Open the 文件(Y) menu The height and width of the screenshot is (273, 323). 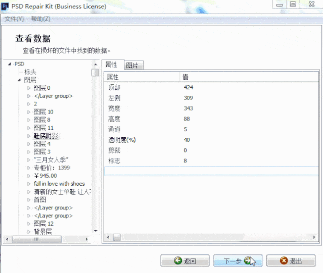(x=14, y=19)
